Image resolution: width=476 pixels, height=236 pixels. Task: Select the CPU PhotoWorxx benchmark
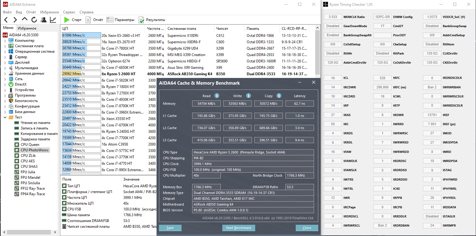point(32,150)
